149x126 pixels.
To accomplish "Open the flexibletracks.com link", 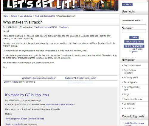I will 60,105.
